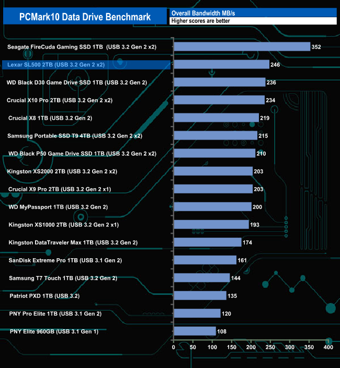This screenshot has width=340, height=368.
Task: Click the 50 axis tick label
Action: [x=193, y=347]
